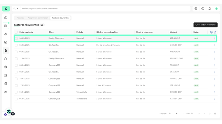This screenshot has height=124, width=222.
Task: Click 'Pas de brouillon à l'avance' cell
Action: click(x=108, y=45)
